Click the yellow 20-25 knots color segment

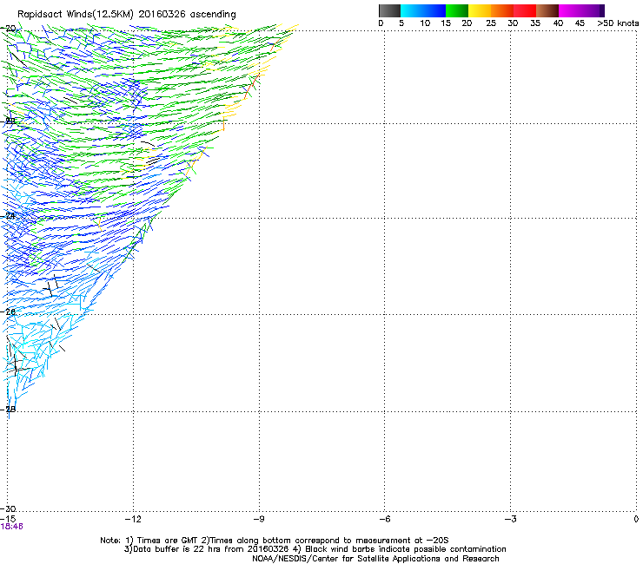tap(480, 10)
